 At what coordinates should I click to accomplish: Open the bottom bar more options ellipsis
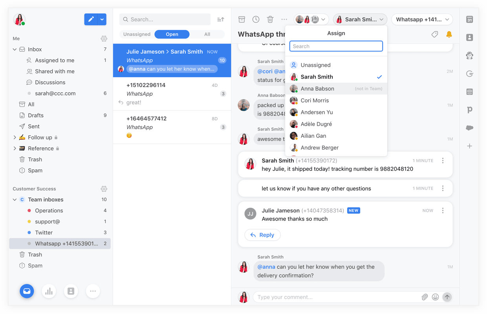point(93,291)
